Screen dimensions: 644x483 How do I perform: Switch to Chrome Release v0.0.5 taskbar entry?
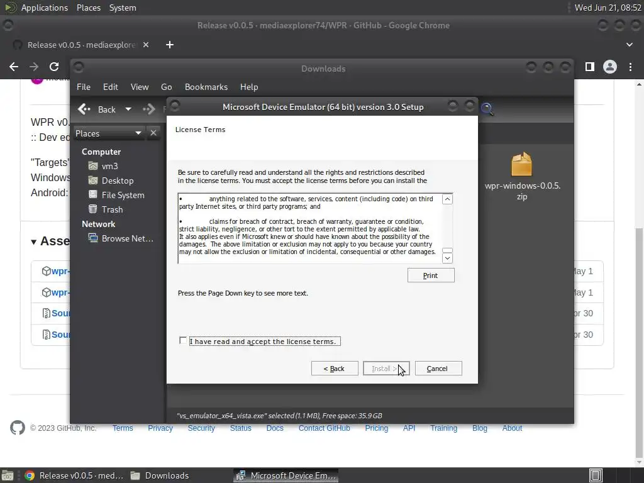coord(74,475)
